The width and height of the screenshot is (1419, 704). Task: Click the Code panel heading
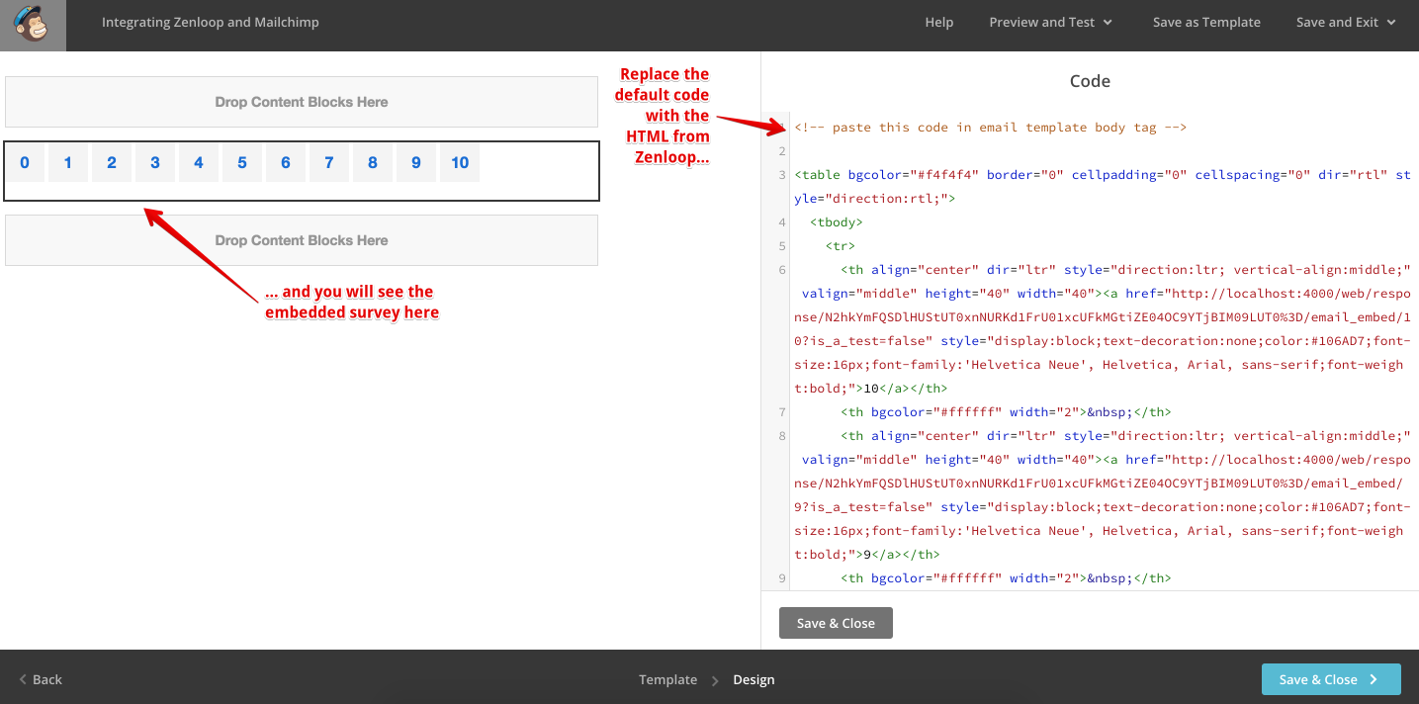[1090, 81]
